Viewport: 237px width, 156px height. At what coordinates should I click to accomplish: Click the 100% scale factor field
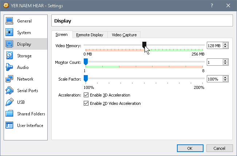215,79
